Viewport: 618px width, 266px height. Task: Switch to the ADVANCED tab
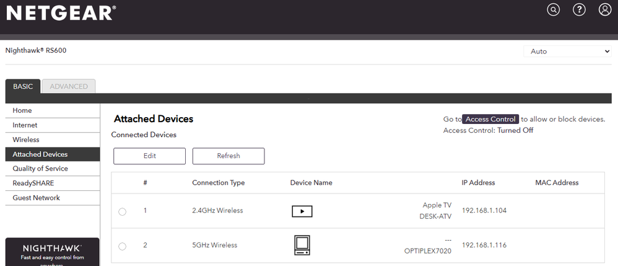pos(69,87)
